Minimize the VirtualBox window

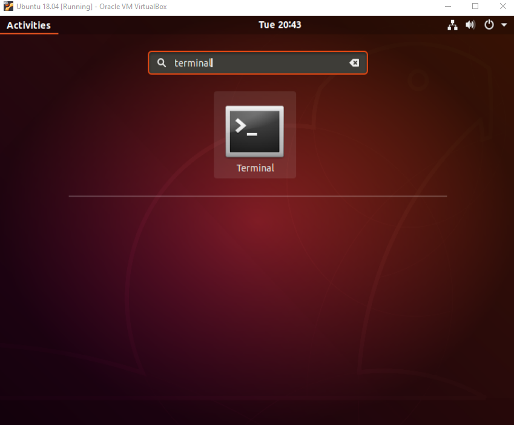point(448,7)
